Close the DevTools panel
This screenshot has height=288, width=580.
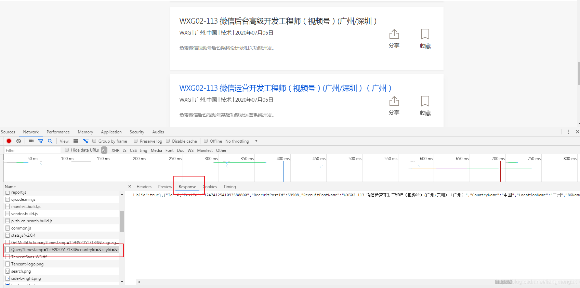577,132
